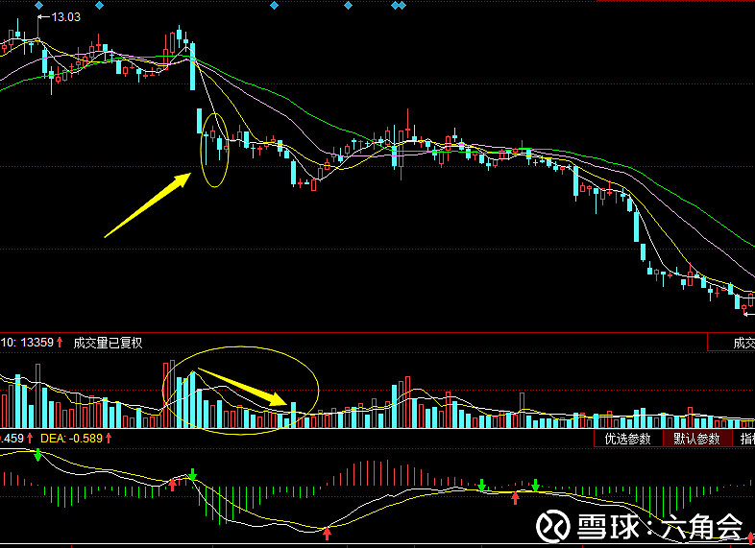Image resolution: width=755 pixels, height=548 pixels.
Task: Click the rightmost green down arrow in MACD panel
Action: (535, 485)
